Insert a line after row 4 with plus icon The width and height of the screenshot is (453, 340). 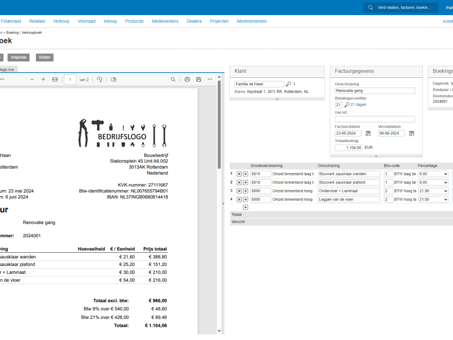pyautogui.click(x=245, y=199)
